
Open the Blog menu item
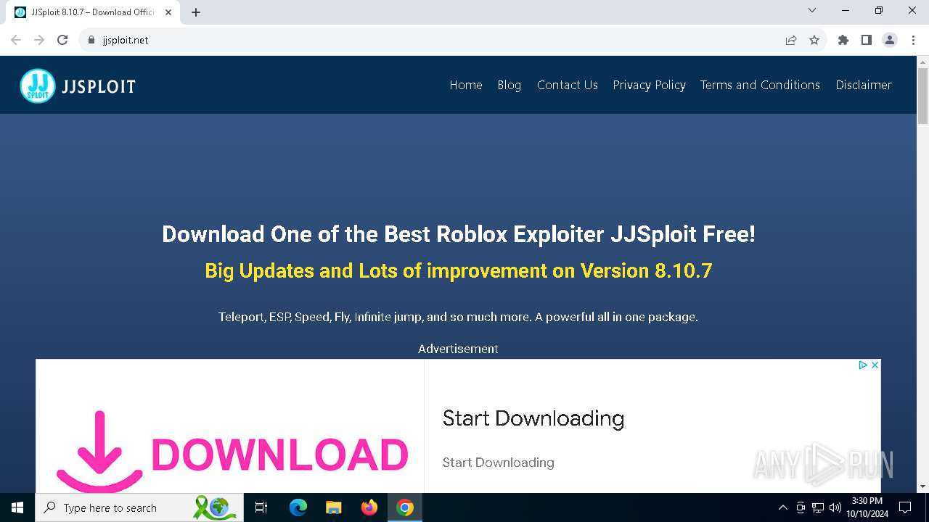509,85
